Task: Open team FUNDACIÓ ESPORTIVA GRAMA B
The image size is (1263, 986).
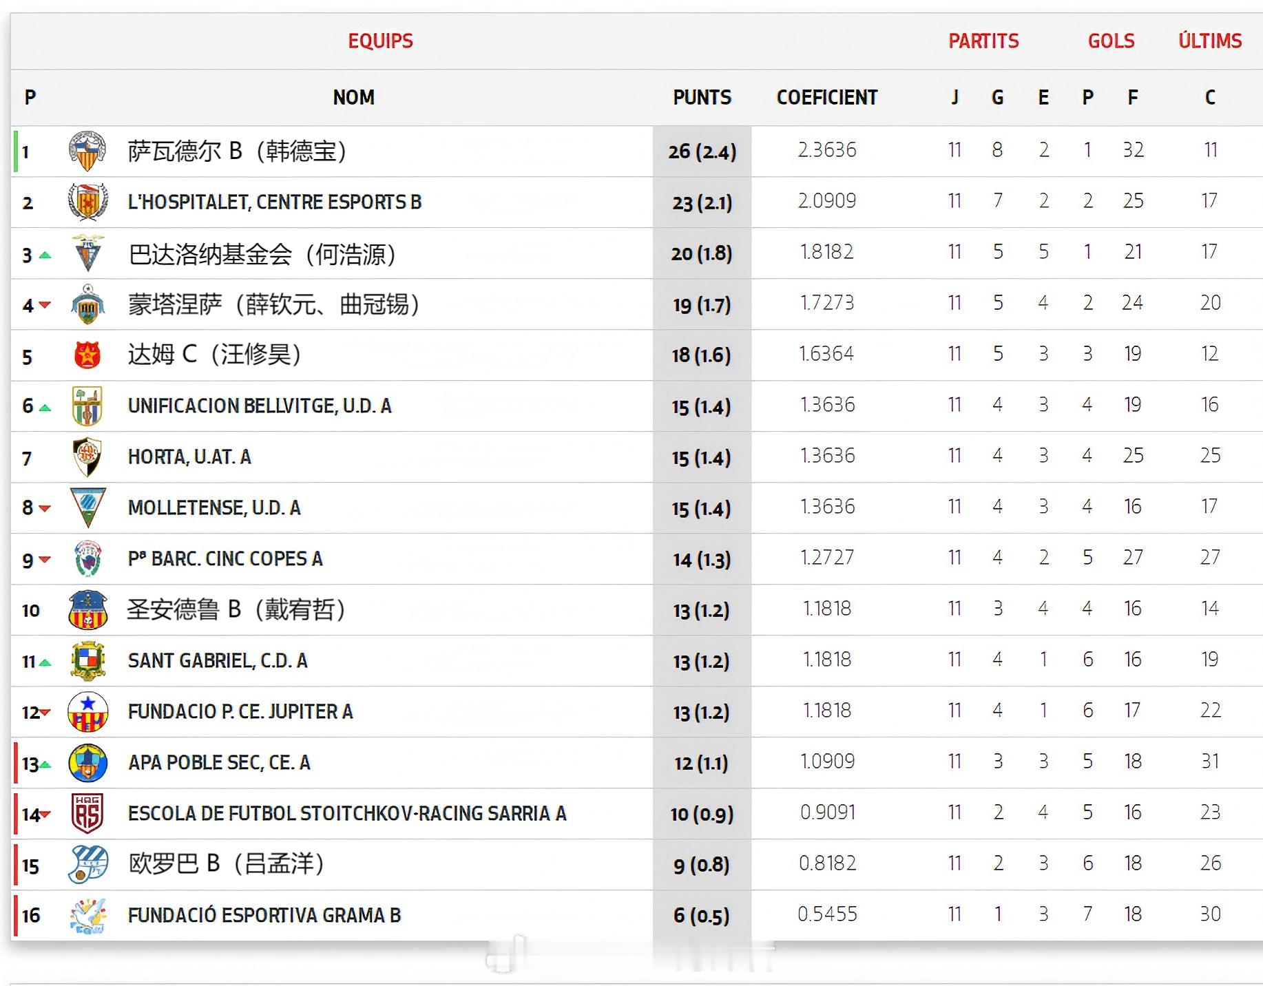Action: (264, 915)
